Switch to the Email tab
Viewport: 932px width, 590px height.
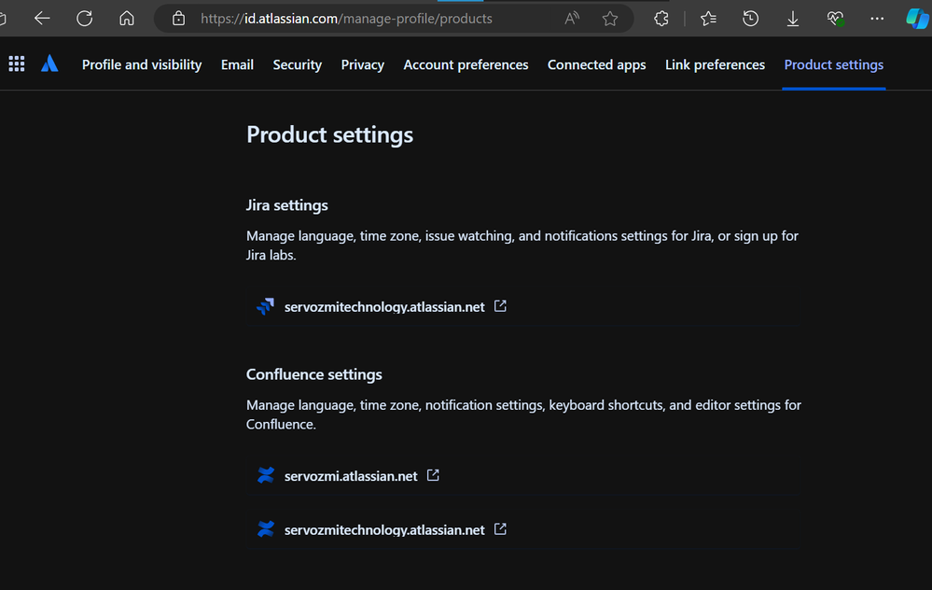(237, 64)
